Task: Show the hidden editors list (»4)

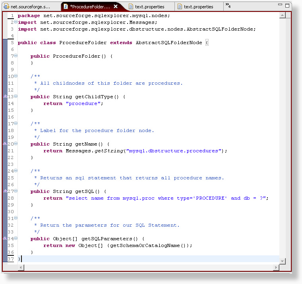Action: click(x=228, y=6)
